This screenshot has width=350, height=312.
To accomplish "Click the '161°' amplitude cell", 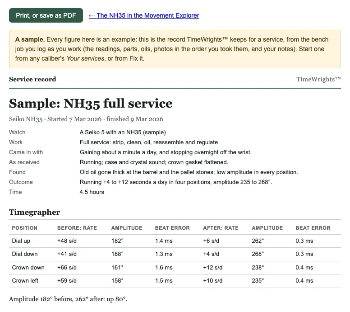I will click(117, 267).
